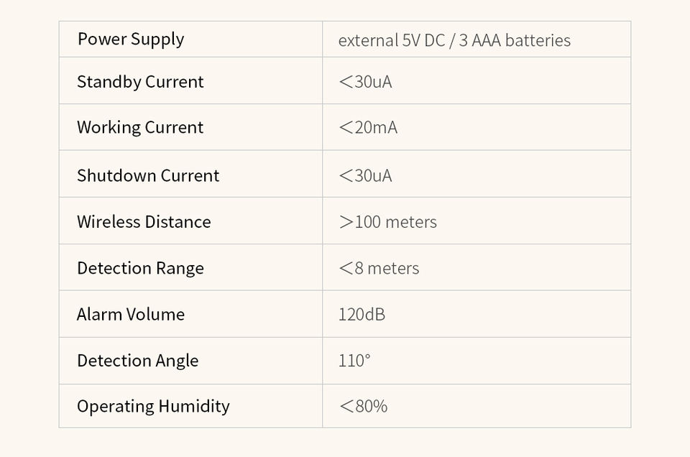Select the >100 meters value
This screenshot has width=690, height=457.
click(x=387, y=222)
